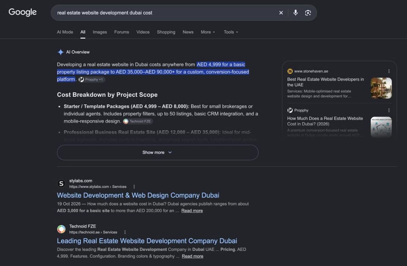
Task: Click the stylabs.com URL breadcrumb
Action: coord(98,187)
